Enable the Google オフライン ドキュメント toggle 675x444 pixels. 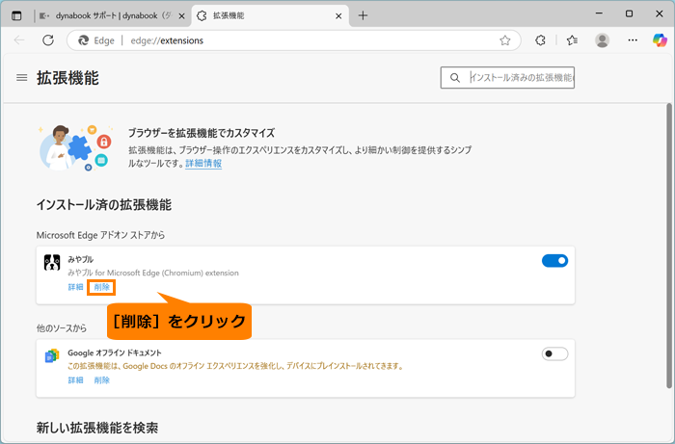pyautogui.click(x=554, y=353)
